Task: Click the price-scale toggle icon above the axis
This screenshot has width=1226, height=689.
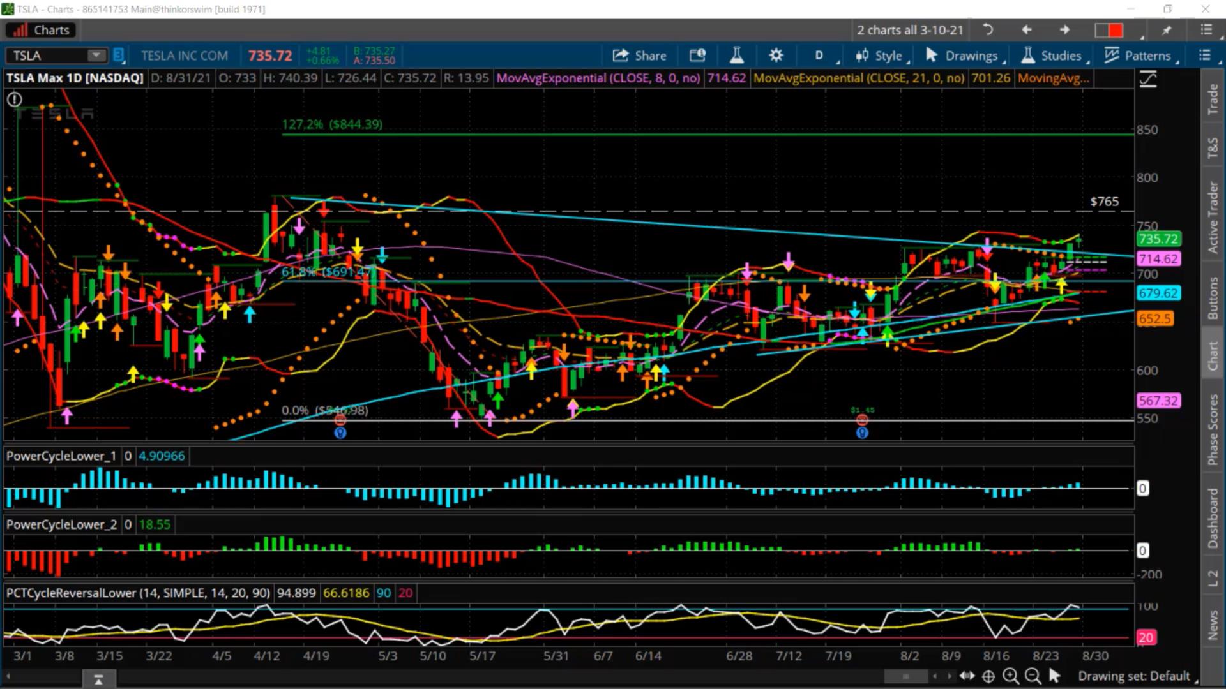Action: (x=1148, y=80)
